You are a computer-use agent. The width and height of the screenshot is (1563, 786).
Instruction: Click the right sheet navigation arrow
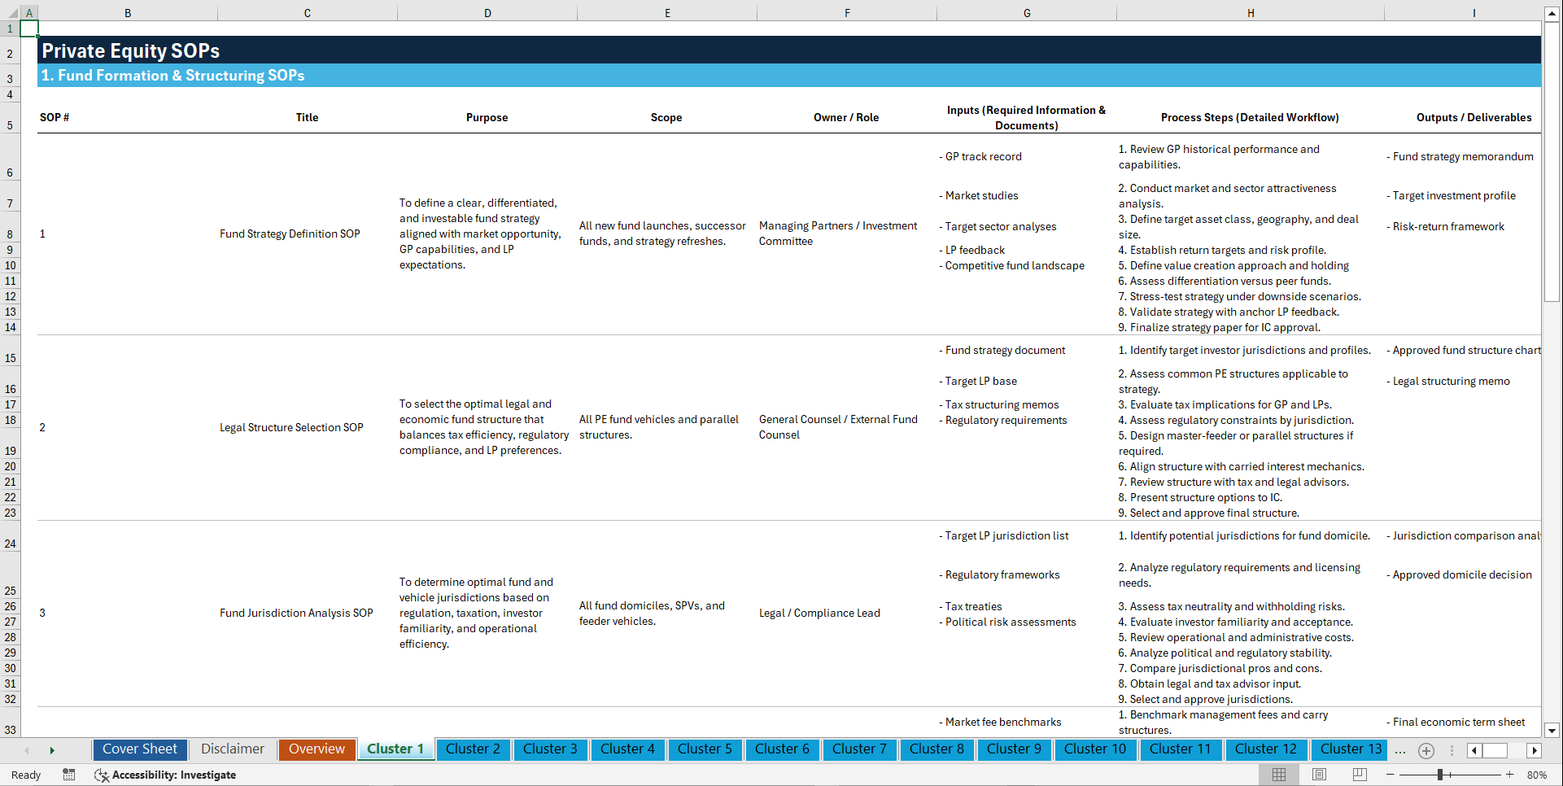[52, 750]
